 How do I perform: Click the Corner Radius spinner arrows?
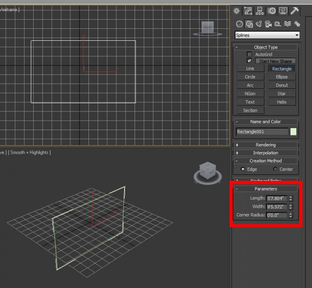click(x=291, y=215)
